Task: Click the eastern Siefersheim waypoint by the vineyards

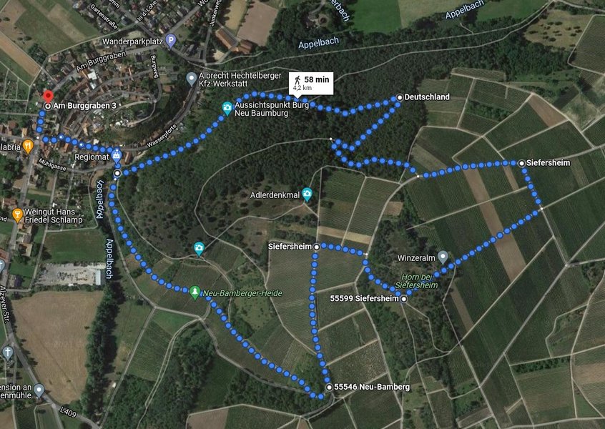Action: pyautogui.click(x=521, y=163)
